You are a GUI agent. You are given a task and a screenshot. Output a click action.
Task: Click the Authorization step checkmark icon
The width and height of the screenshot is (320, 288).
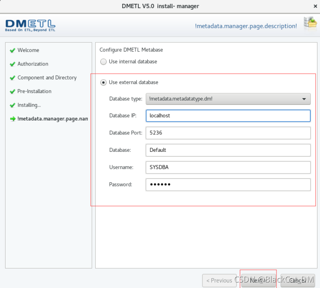pos(12,64)
